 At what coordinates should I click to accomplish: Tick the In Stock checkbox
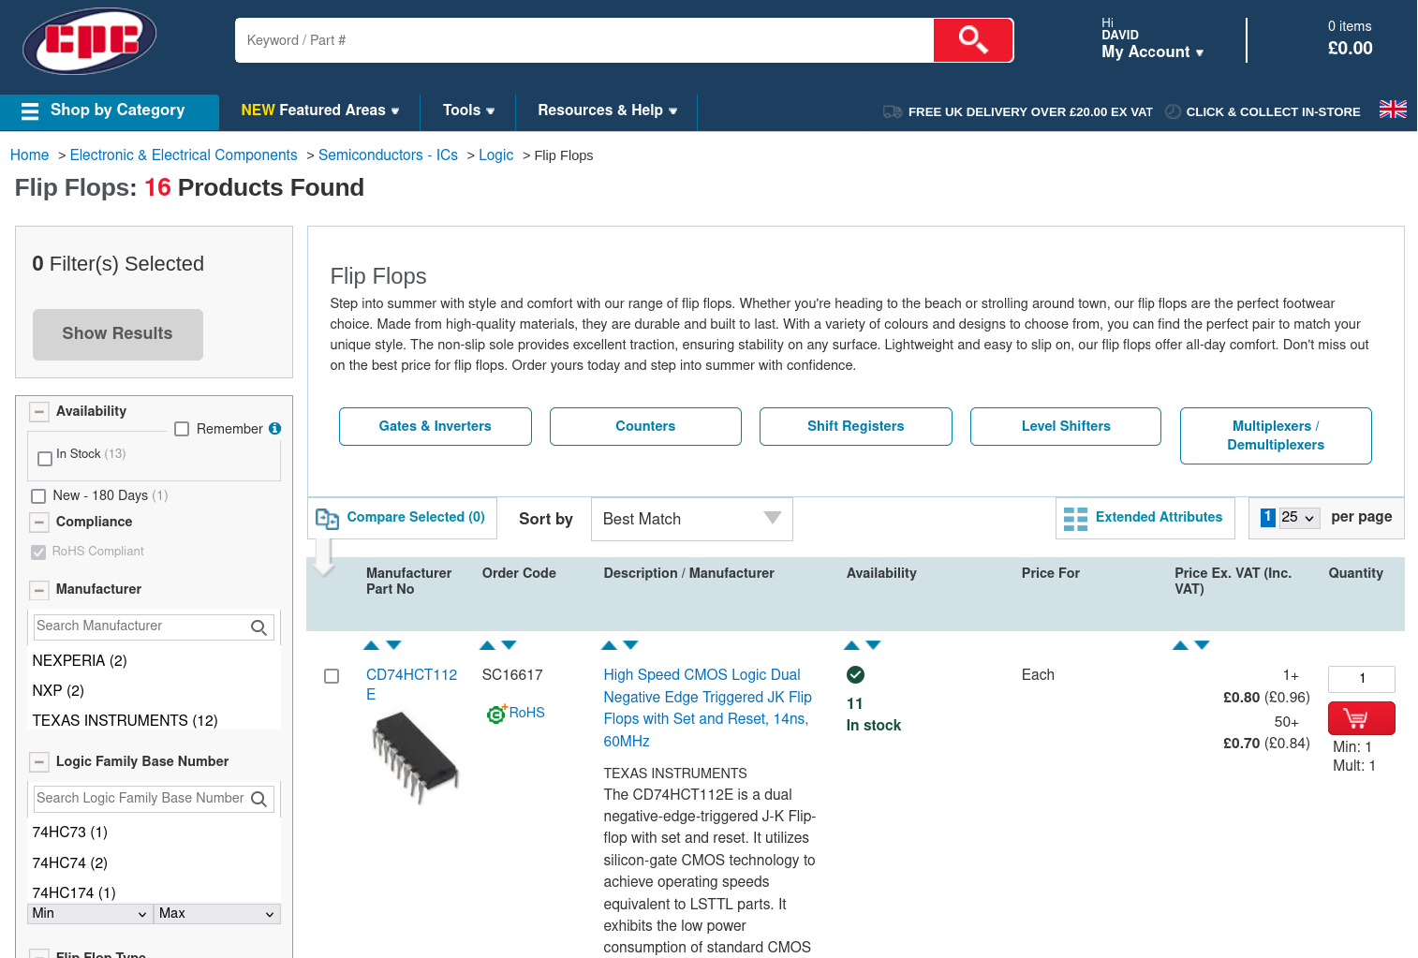(45, 459)
